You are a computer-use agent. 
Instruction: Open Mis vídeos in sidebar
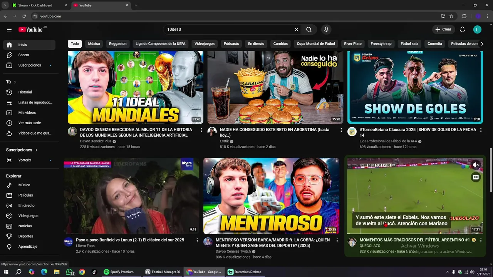click(x=29, y=113)
